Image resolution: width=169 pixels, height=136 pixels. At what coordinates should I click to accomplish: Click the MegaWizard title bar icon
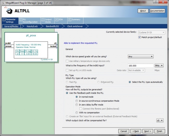point(3,3)
